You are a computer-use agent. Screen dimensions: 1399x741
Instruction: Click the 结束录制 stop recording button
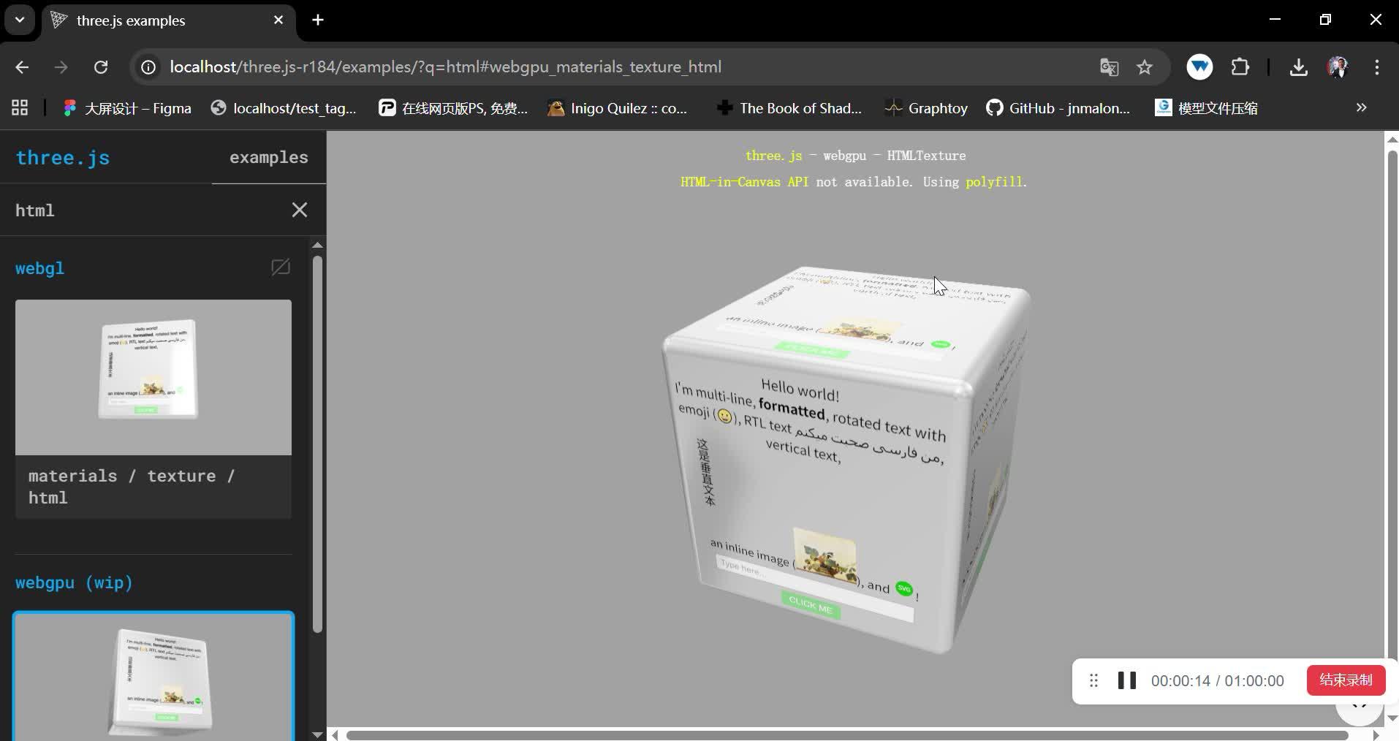tap(1346, 680)
